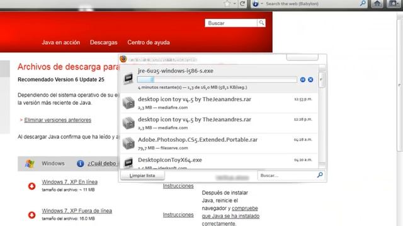Click the archive icon of the 12:53 p.m. rar
This screenshot has width=403, height=226.
pos(128,103)
